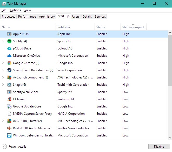
Task: Select the Realtek HD Audio Manager name
Action: coord(31,128)
